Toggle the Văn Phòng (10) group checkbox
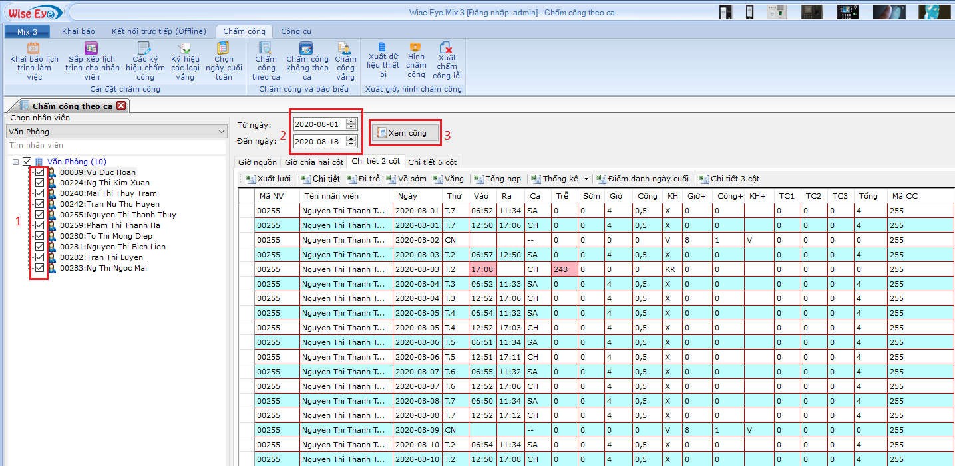 tap(27, 162)
